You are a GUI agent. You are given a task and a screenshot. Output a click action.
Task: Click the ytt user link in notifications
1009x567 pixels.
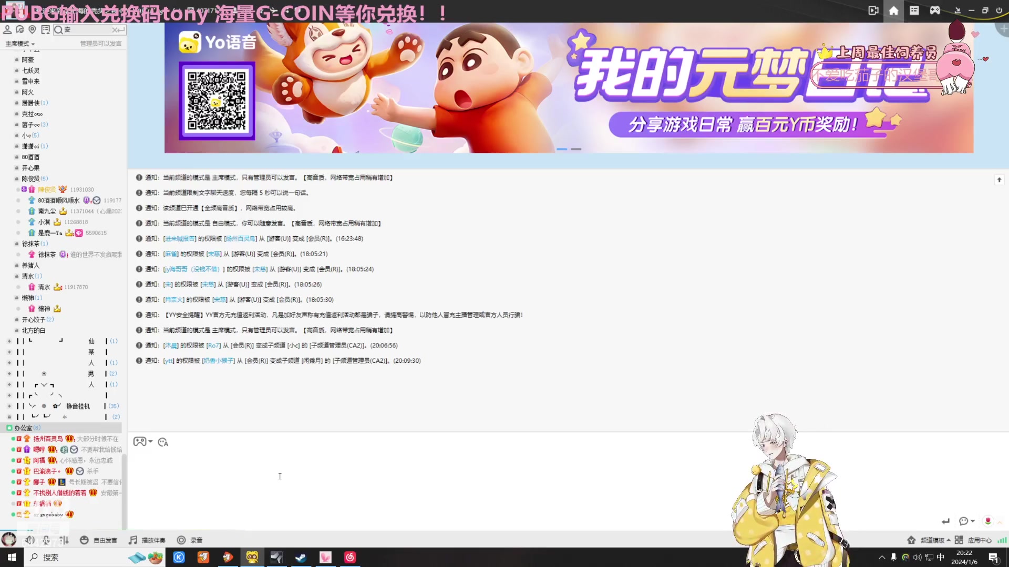pos(168,361)
